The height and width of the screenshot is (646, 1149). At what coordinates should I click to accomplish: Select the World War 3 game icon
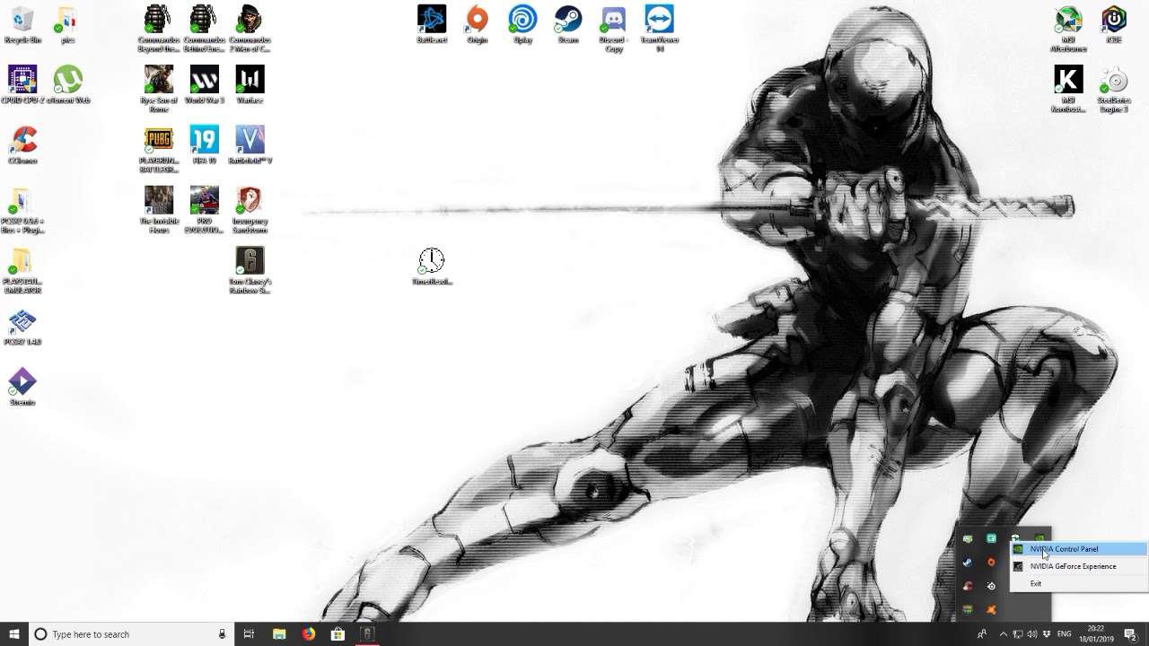click(204, 85)
